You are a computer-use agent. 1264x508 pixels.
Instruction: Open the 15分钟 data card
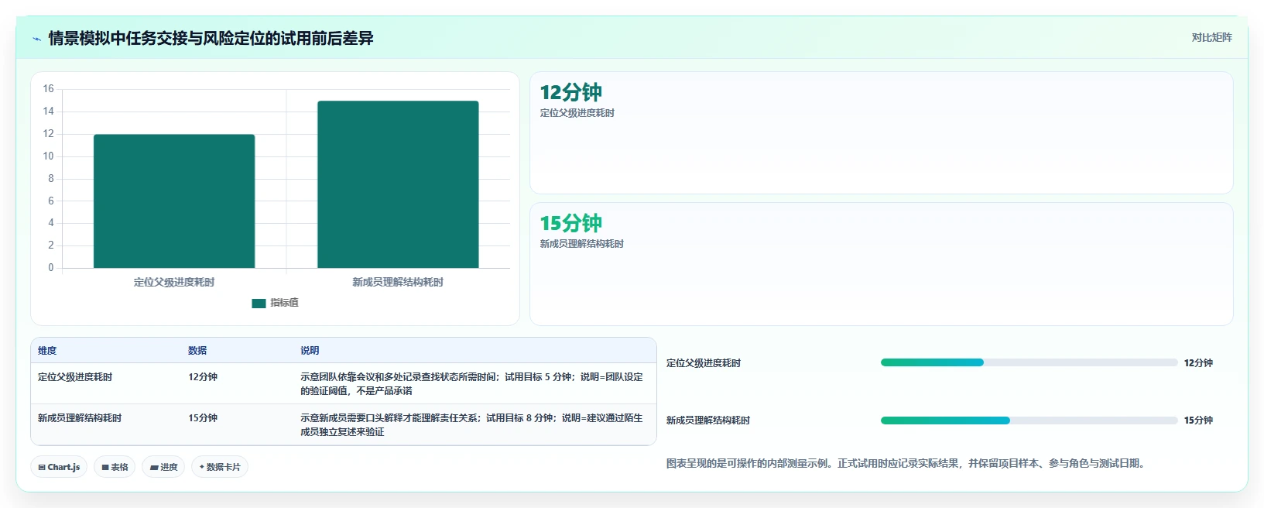(x=881, y=264)
